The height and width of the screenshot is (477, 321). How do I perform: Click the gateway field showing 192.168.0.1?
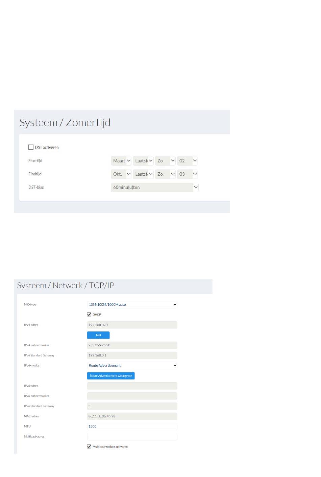tap(132, 355)
